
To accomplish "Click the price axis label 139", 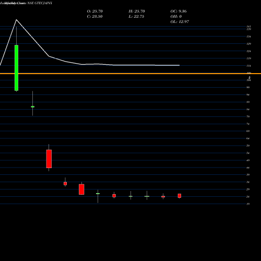I will [249, 29].
